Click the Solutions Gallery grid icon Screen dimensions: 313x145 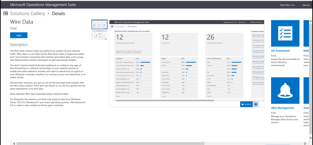point(6,13)
